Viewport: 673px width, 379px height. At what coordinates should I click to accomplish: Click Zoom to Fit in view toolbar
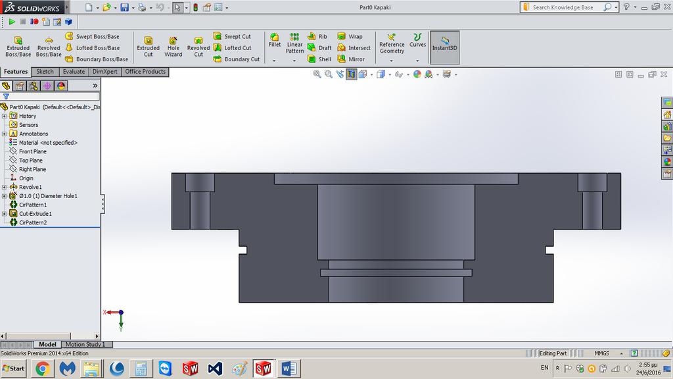[317, 74]
